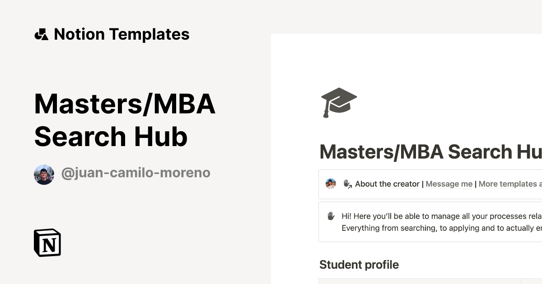Image resolution: width=542 pixels, height=284 pixels.
Task: Click the pointing hand icon beside About the creator
Action: click(346, 184)
